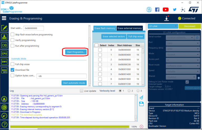The height and width of the screenshot is (130, 202).
Task: Open the ST-LINK interface dropdown
Action: pos(163,26)
